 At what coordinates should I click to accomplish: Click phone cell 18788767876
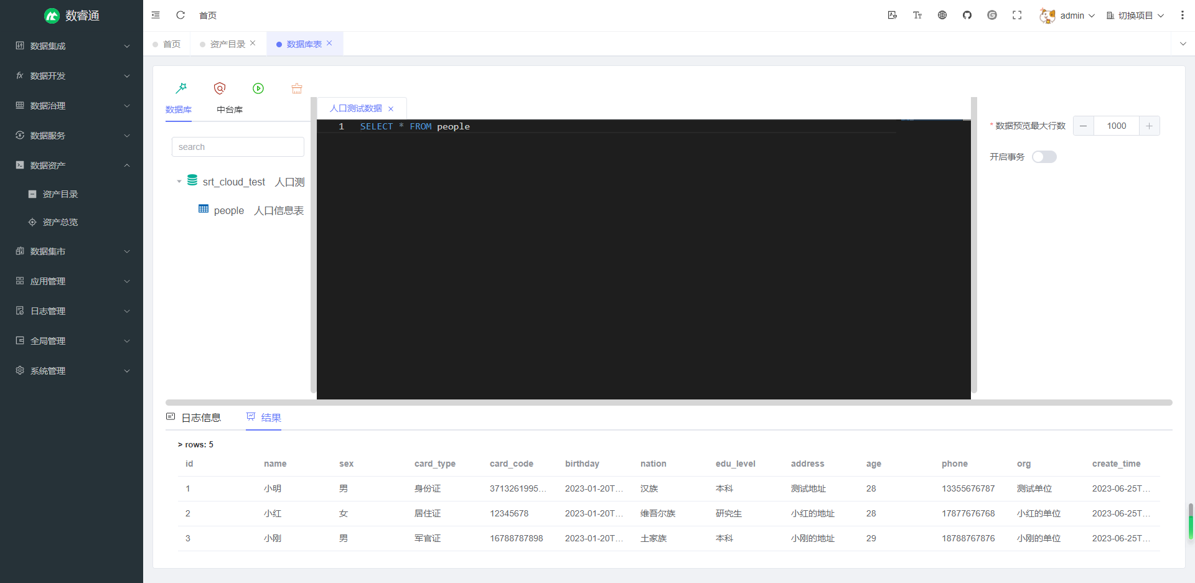(x=968, y=538)
